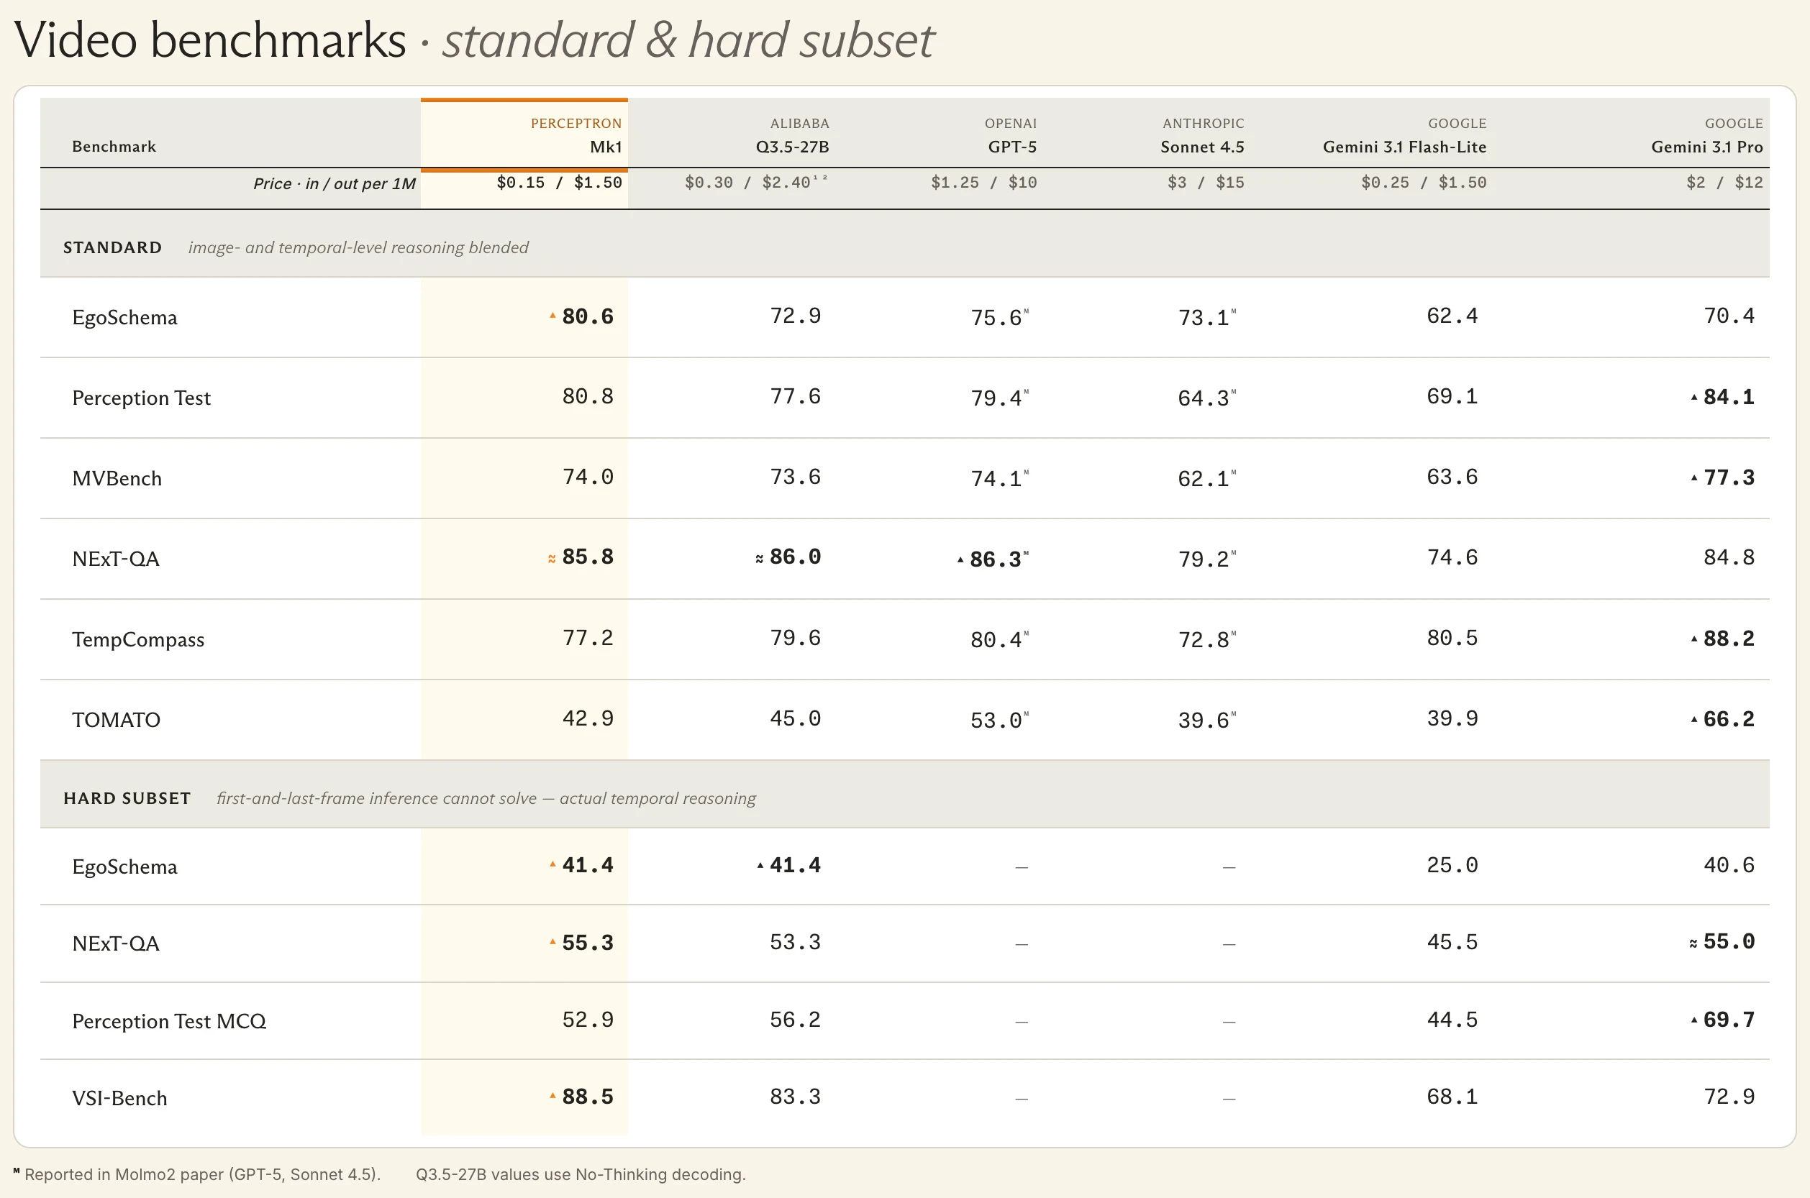
Task: Select the OpenAI GPT-5 column header
Action: click(x=1011, y=135)
